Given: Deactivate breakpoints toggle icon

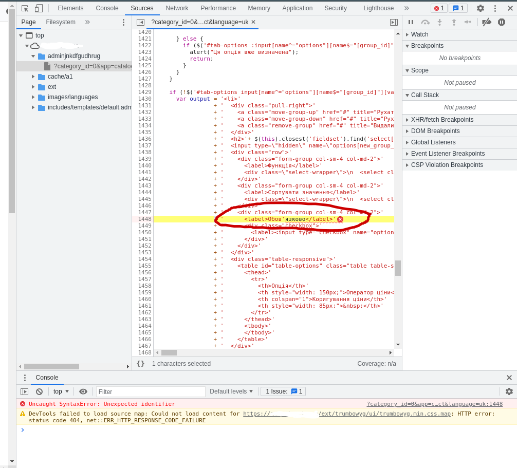Looking at the screenshot, I should coord(487,22).
